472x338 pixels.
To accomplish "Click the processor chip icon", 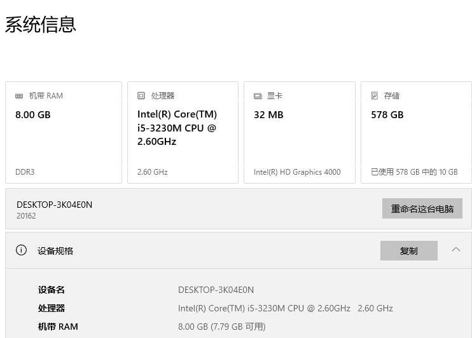I will [x=141, y=96].
